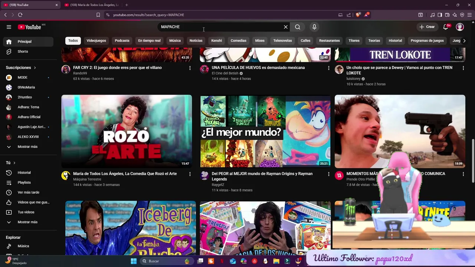
Task: Share this page from the address bar
Action: pyautogui.click(x=349, y=15)
